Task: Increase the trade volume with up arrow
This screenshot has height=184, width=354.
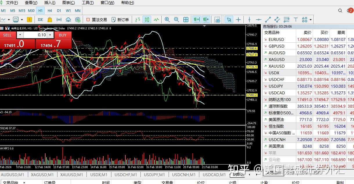Action: [x=50, y=35]
